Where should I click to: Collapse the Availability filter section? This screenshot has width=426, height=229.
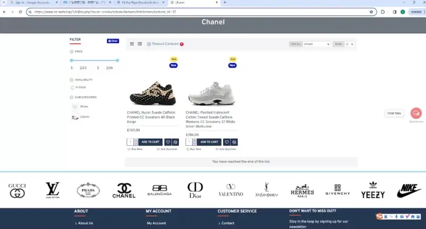71,80
